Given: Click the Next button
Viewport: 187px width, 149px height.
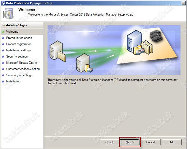Looking at the screenshot, I should coord(130,142).
